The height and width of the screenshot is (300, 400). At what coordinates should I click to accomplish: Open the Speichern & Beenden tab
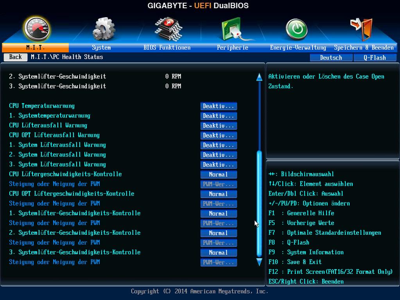point(364,48)
